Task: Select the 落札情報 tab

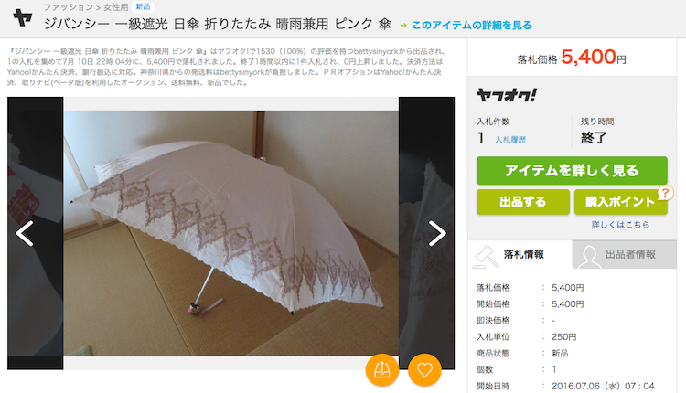Action: (x=520, y=254)
